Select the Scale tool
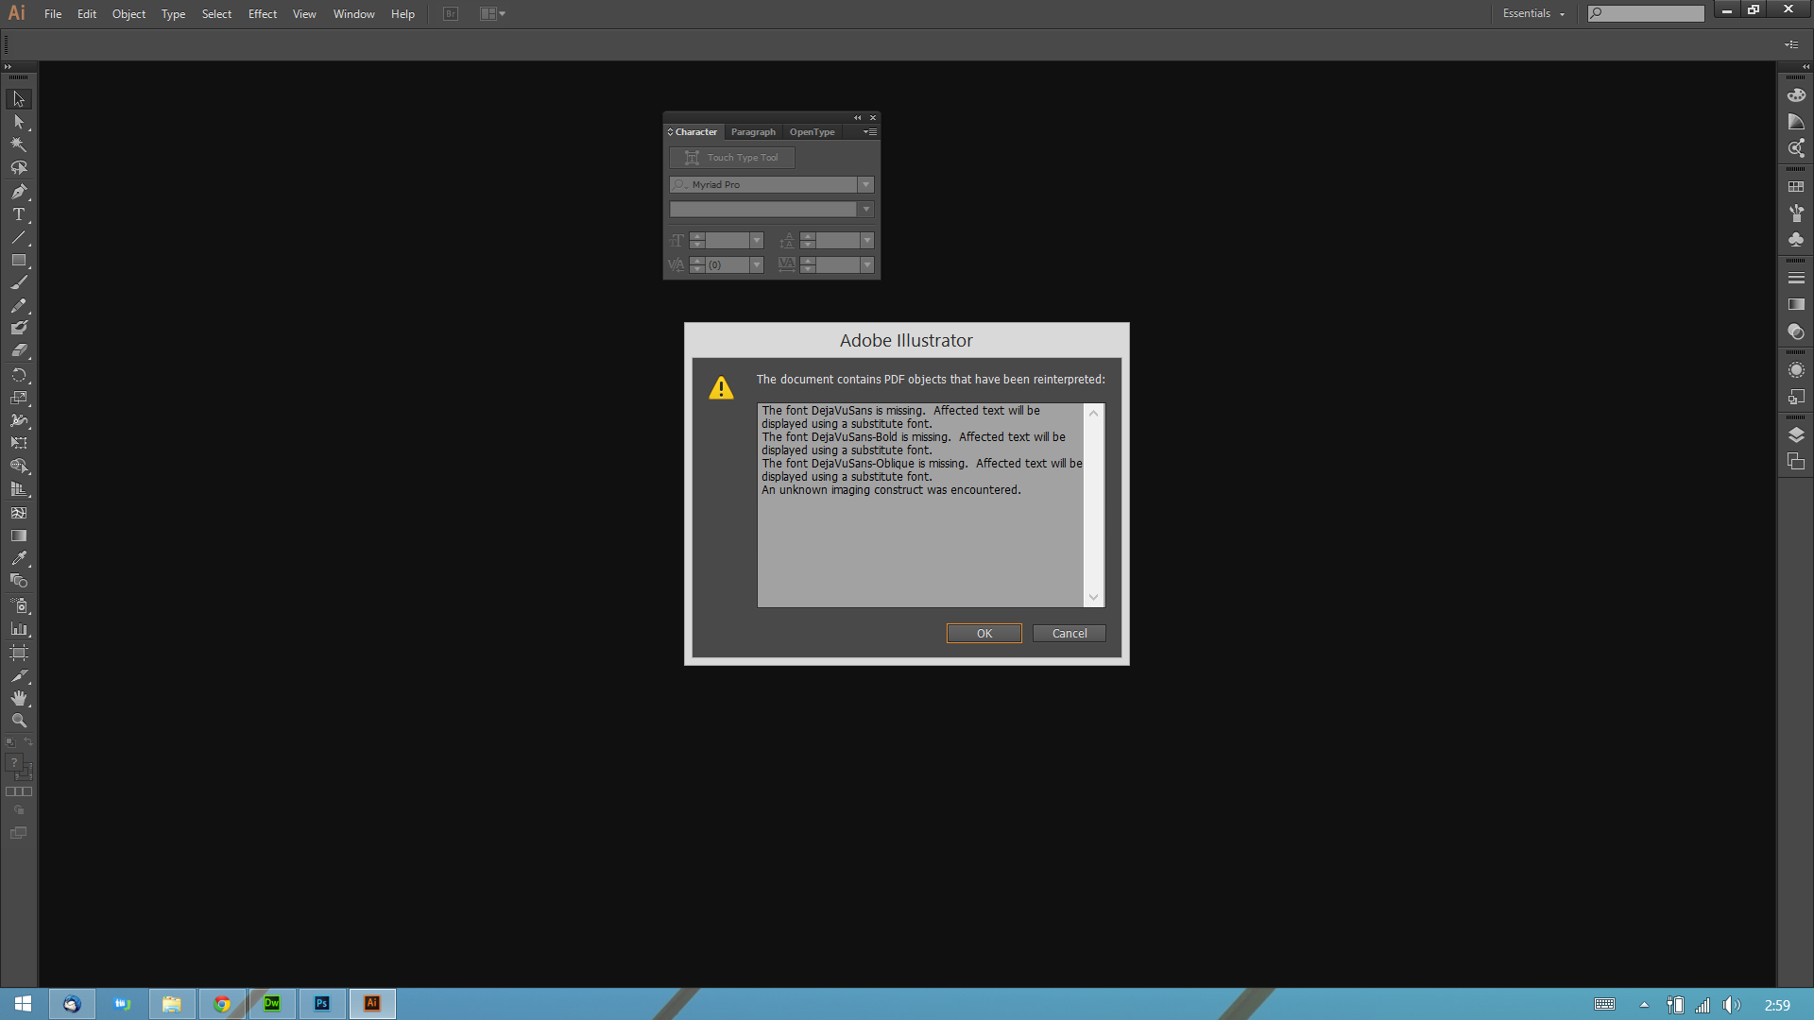 click(19, 398)
